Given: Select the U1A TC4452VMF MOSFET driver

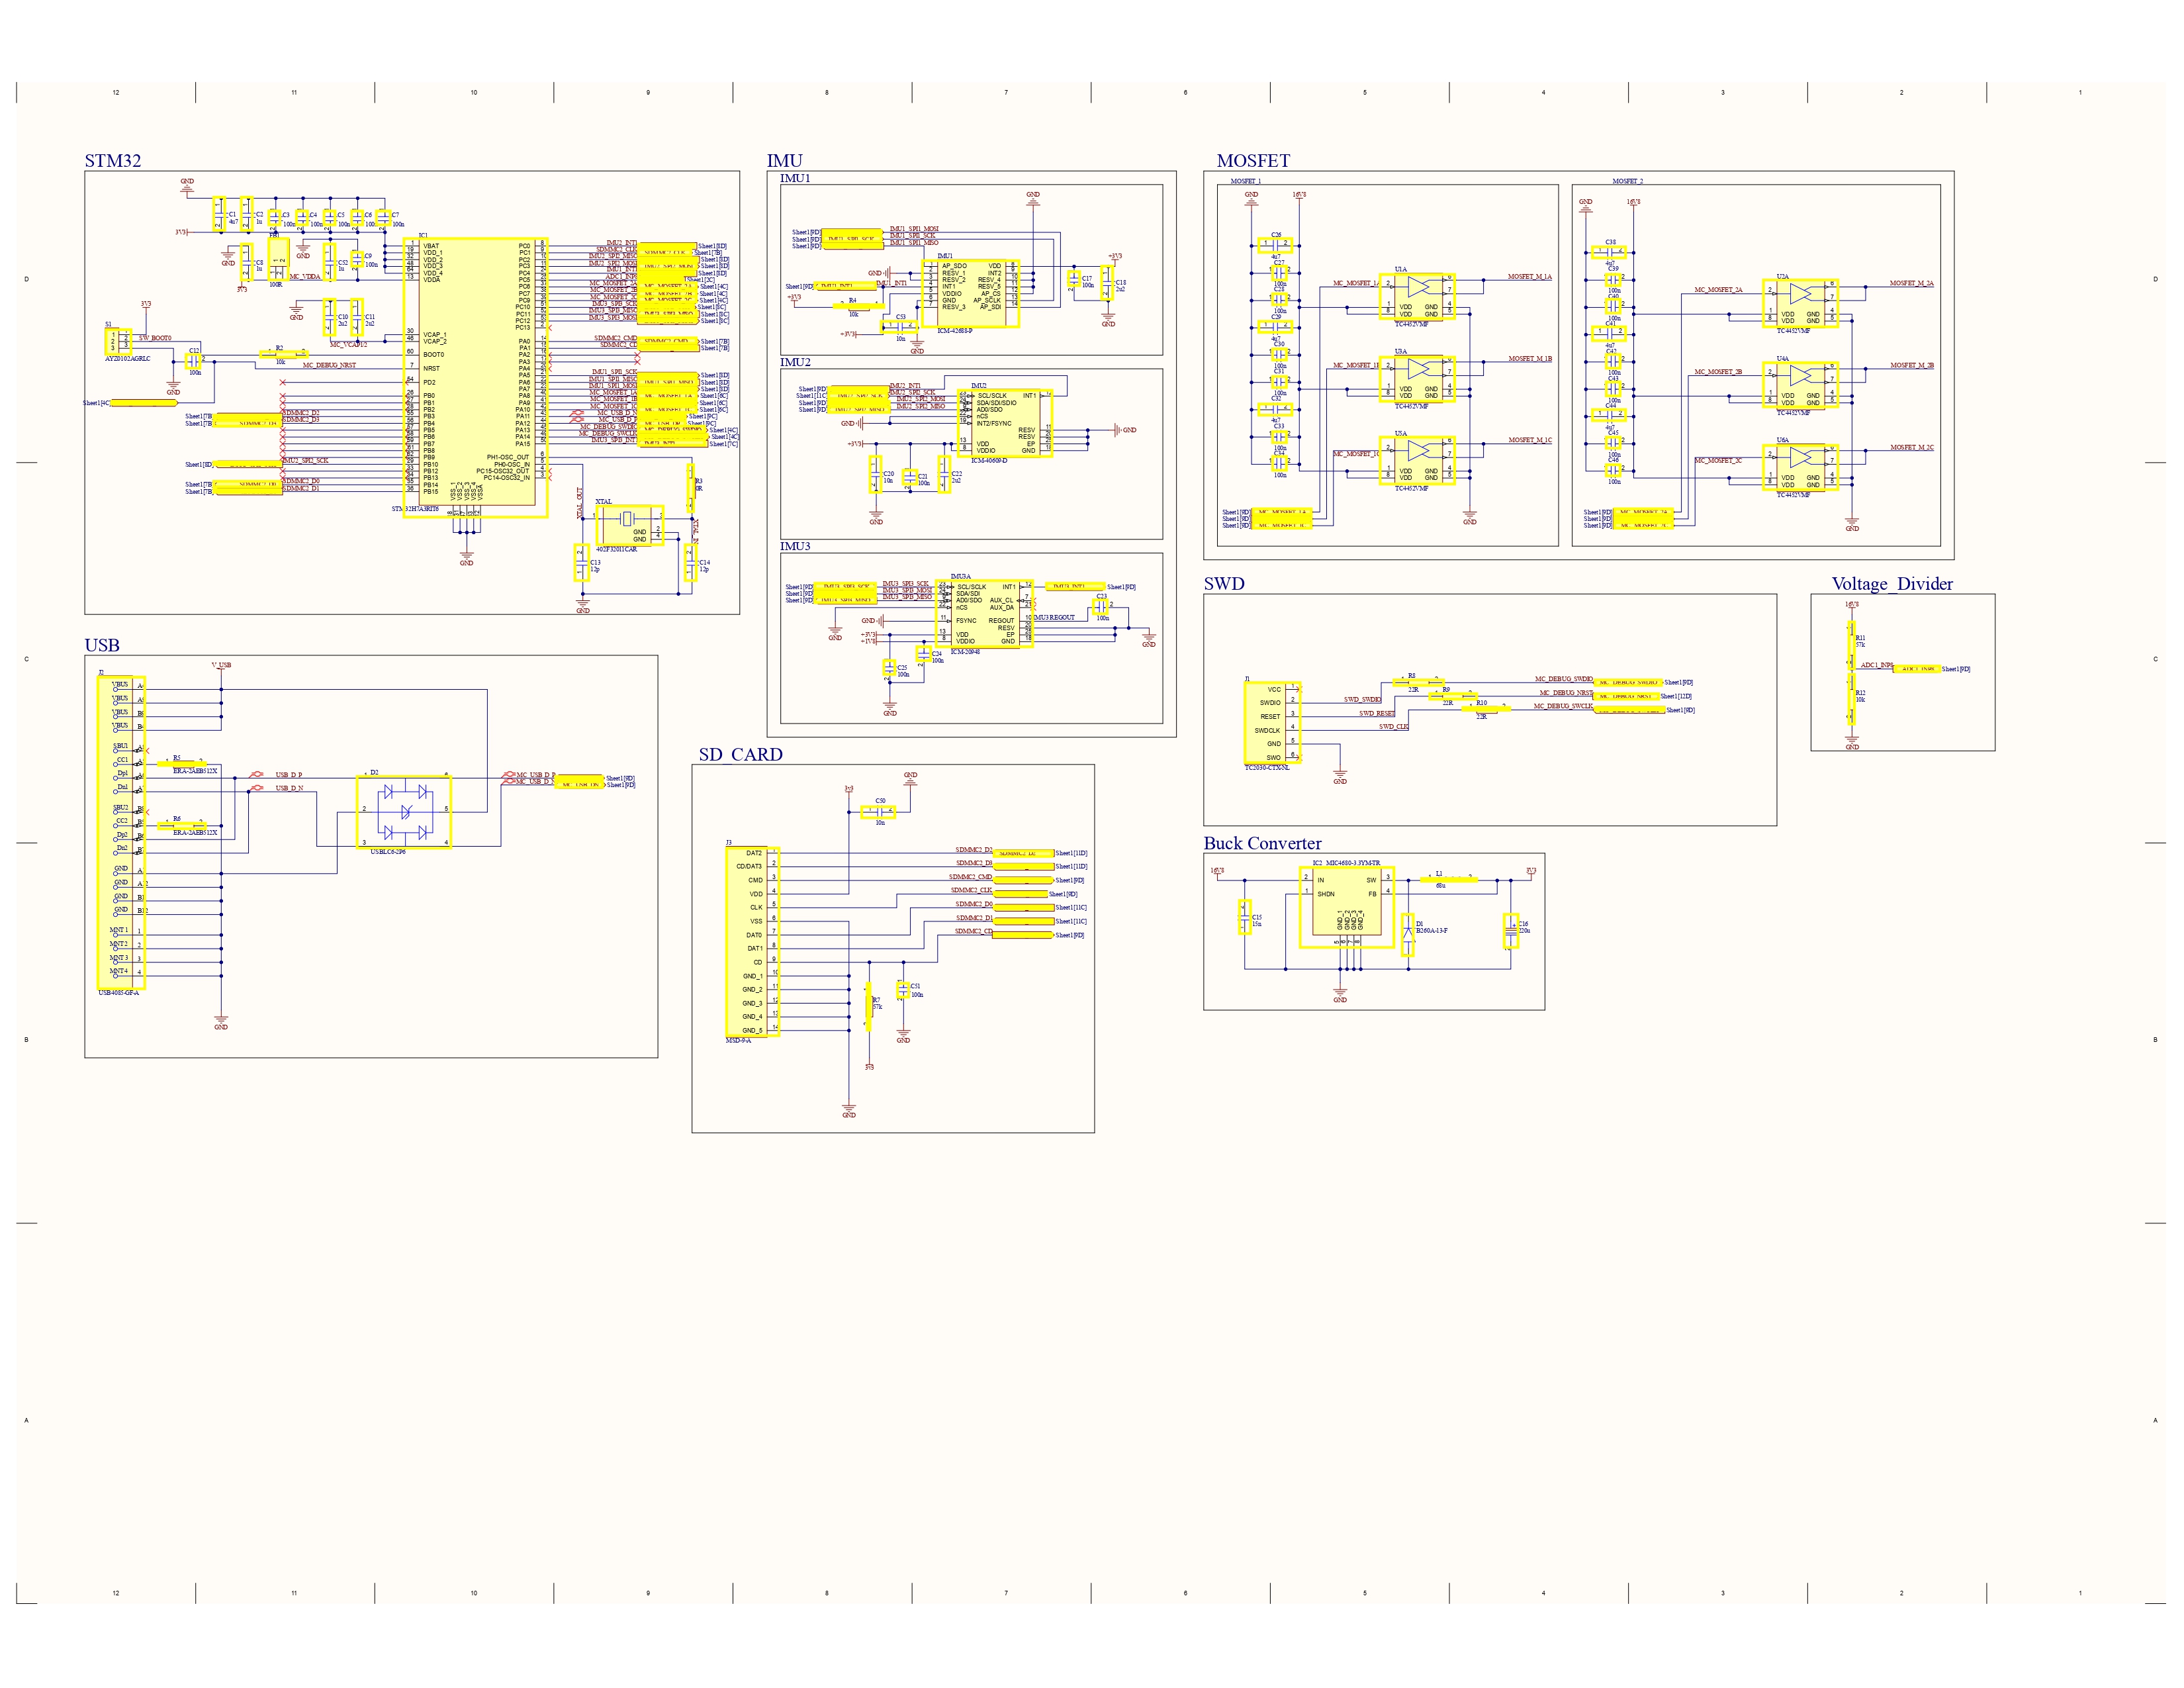Looking at the screenshot, I should coord(1418,296).
